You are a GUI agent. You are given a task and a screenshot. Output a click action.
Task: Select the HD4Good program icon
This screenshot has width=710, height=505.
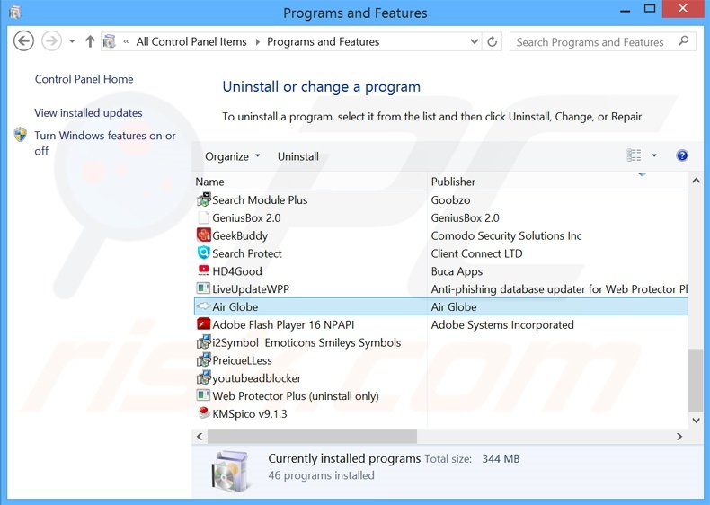(x=203, y=271)
